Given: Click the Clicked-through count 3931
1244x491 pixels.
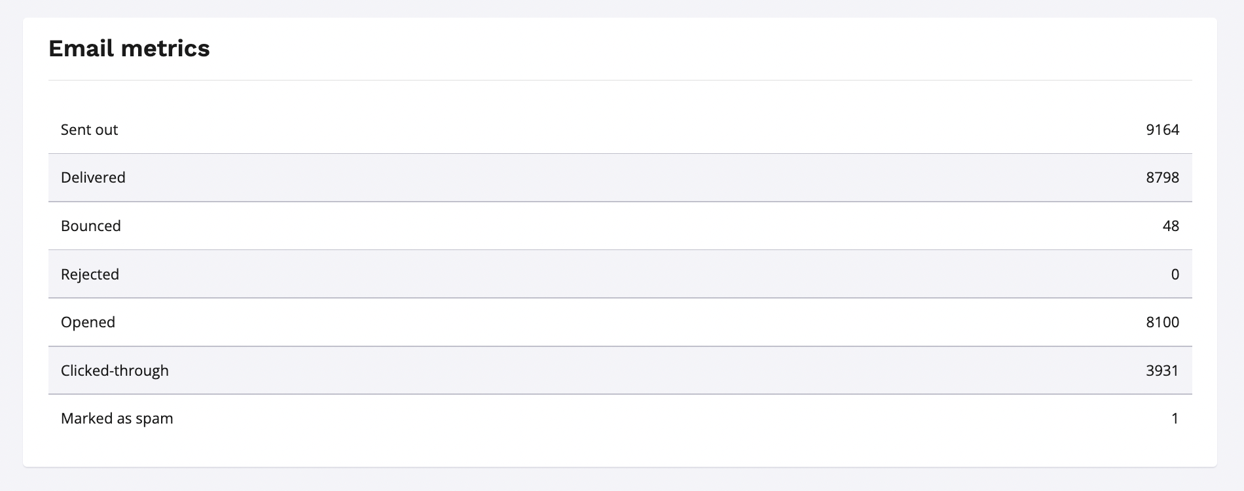Looking at the screenshot, I should tap(1162, 371).
